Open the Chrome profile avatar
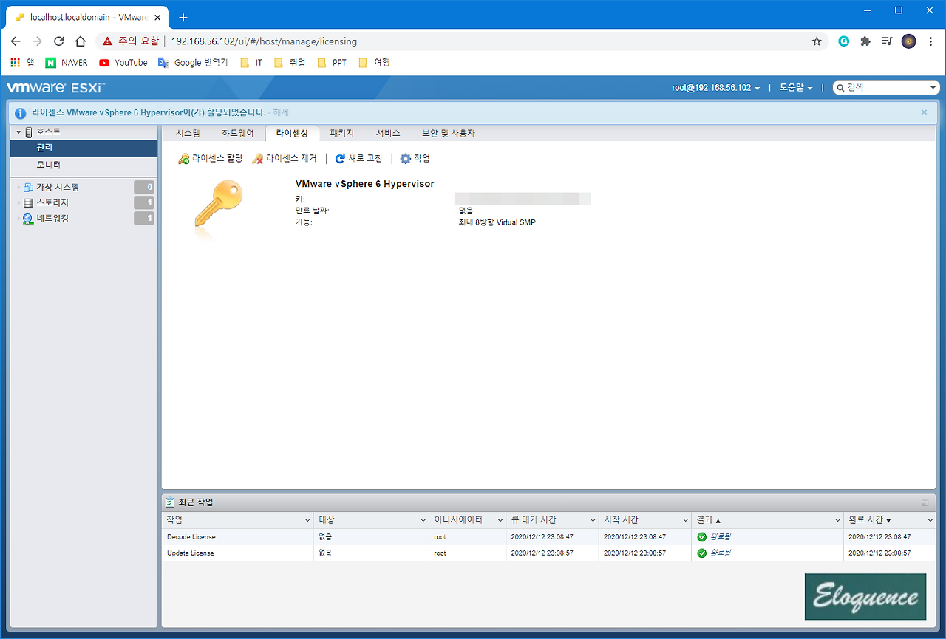The width and height of the screenshot is (946, 639). pos(909,41)
